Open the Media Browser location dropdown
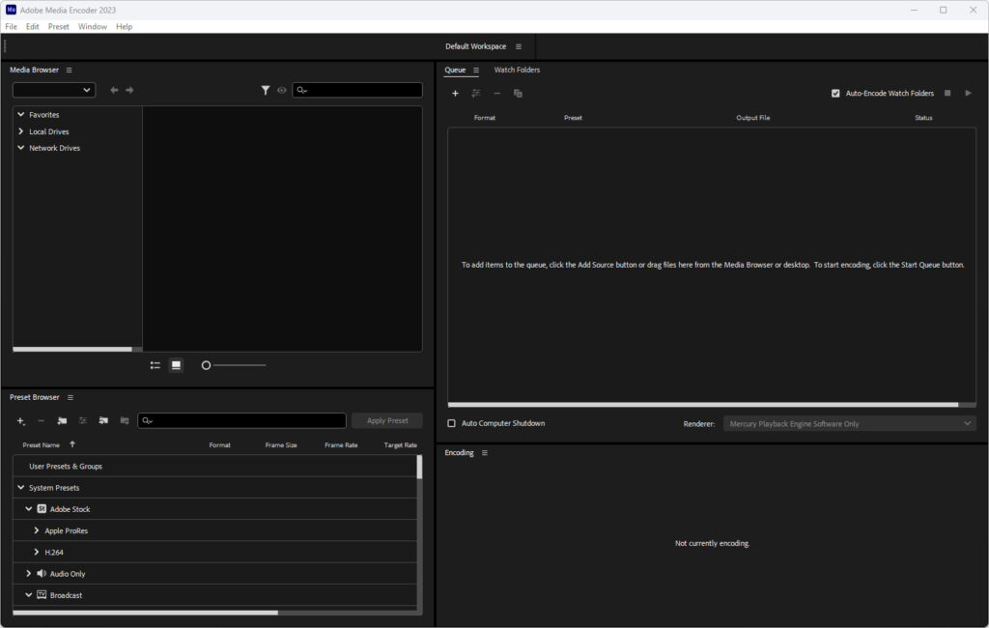989x628 pixels. coord(54,90)
